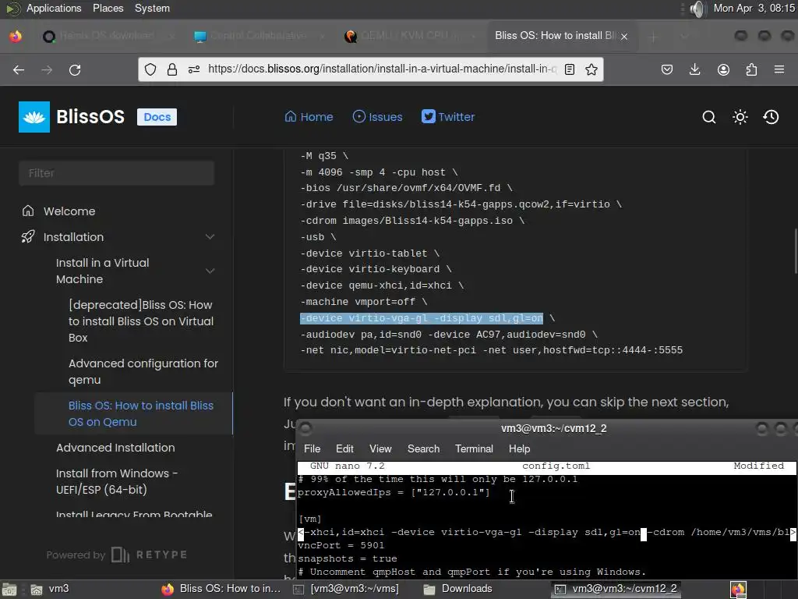Open deprecated Virtual Box install page
This screenshot has width=798, height=599.
coord(141,321)
